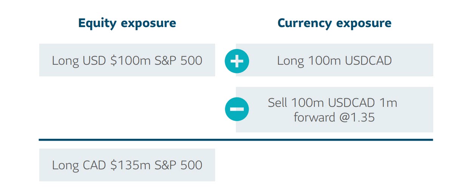
Task: Click the $100m amount in equity box
Action: [x=131, y=61]
